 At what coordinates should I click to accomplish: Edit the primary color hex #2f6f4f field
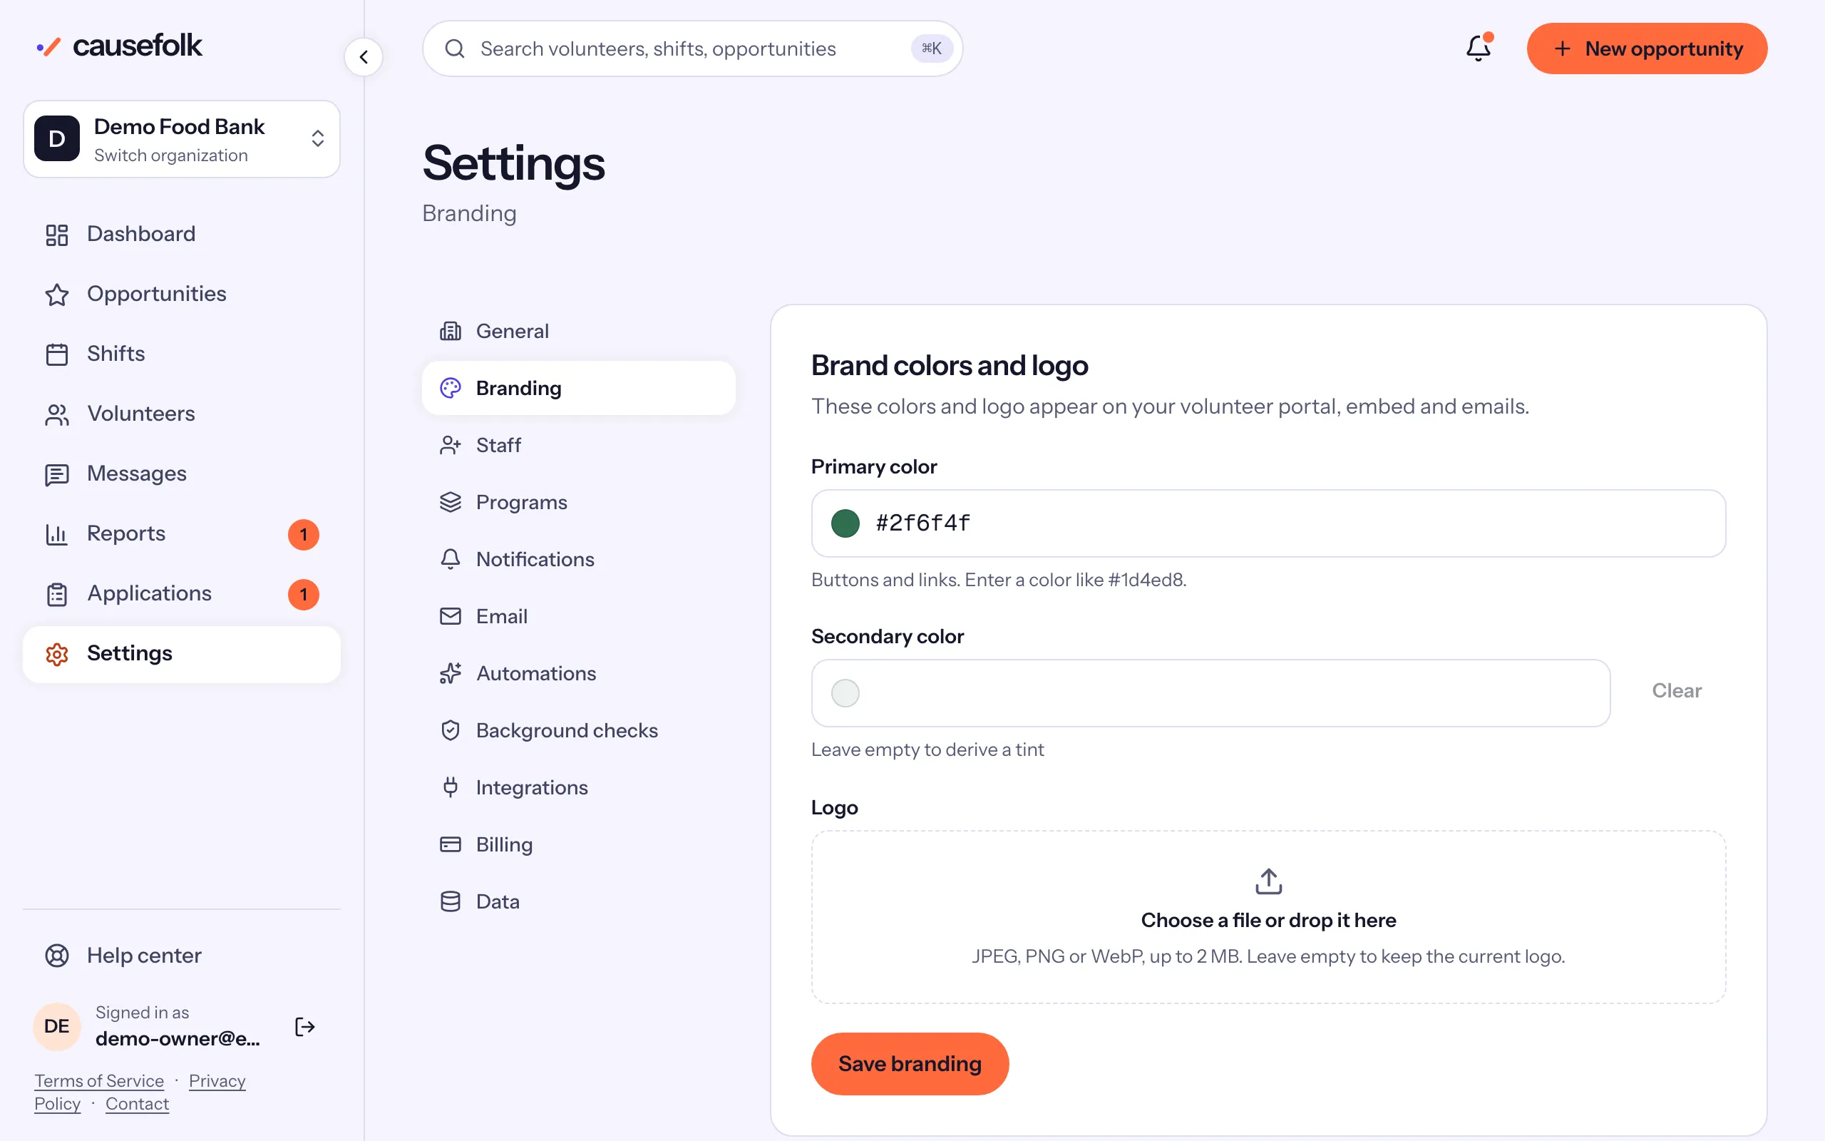point(1268,523)
